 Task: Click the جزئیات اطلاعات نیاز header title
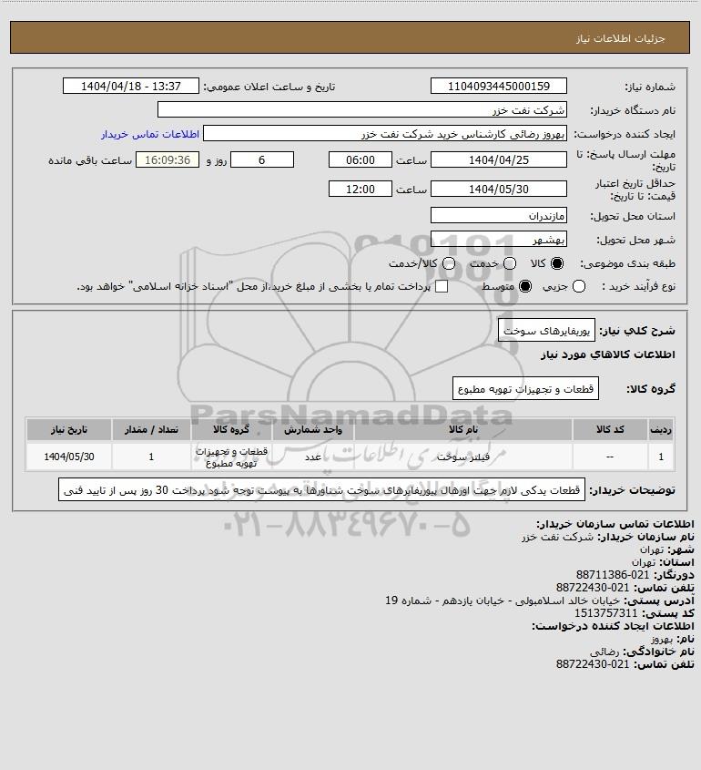(621, 38)
